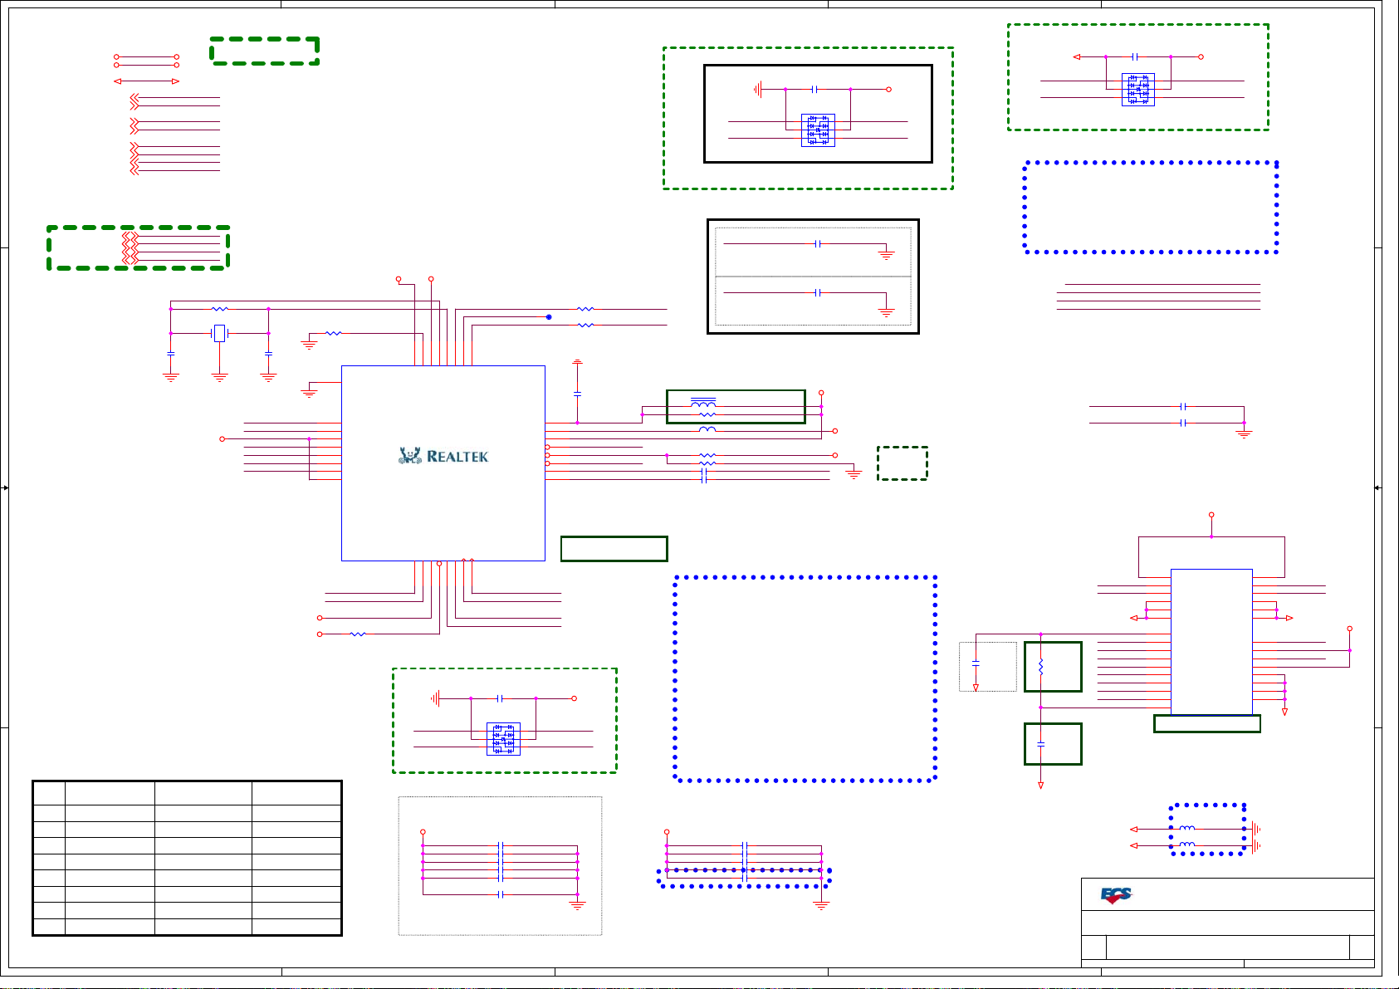1399x989 pixels.
Task: Select the diode array in the lower green dashed box
Action: (503, 739)
